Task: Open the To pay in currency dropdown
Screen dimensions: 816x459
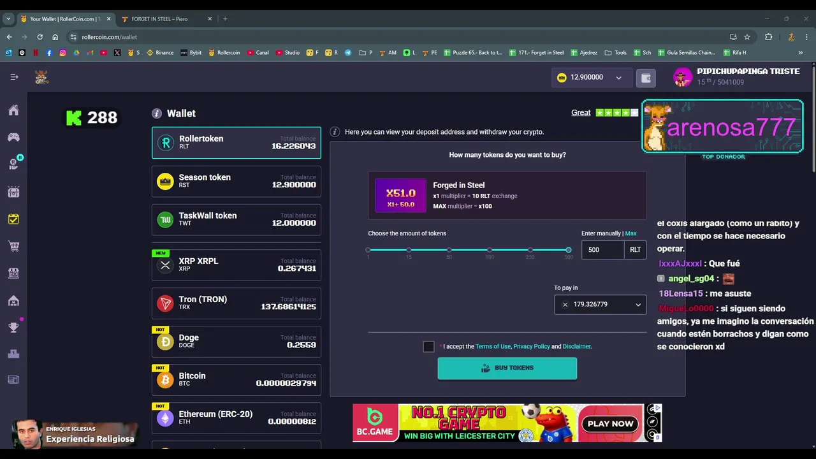Action: (x=600, y=305)
